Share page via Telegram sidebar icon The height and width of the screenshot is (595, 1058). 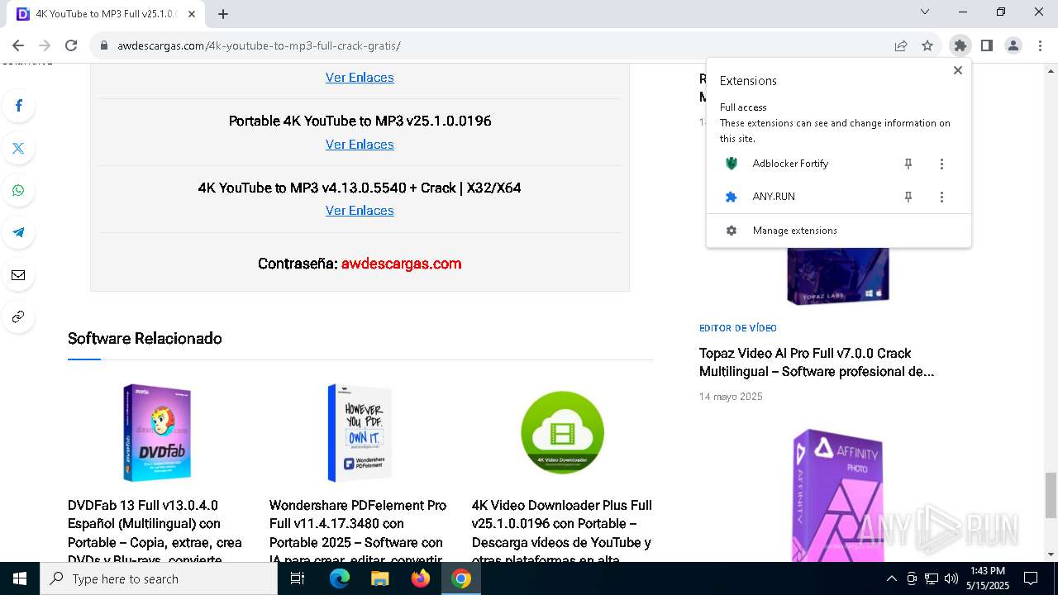tap(18, 232)
